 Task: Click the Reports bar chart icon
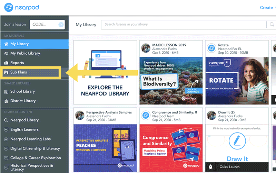pos(6,63)
